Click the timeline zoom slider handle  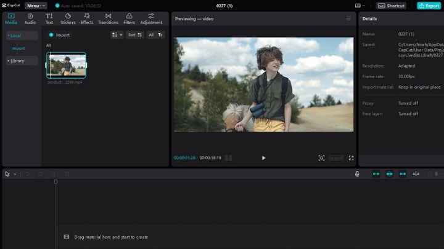click(x=437, y=174)
